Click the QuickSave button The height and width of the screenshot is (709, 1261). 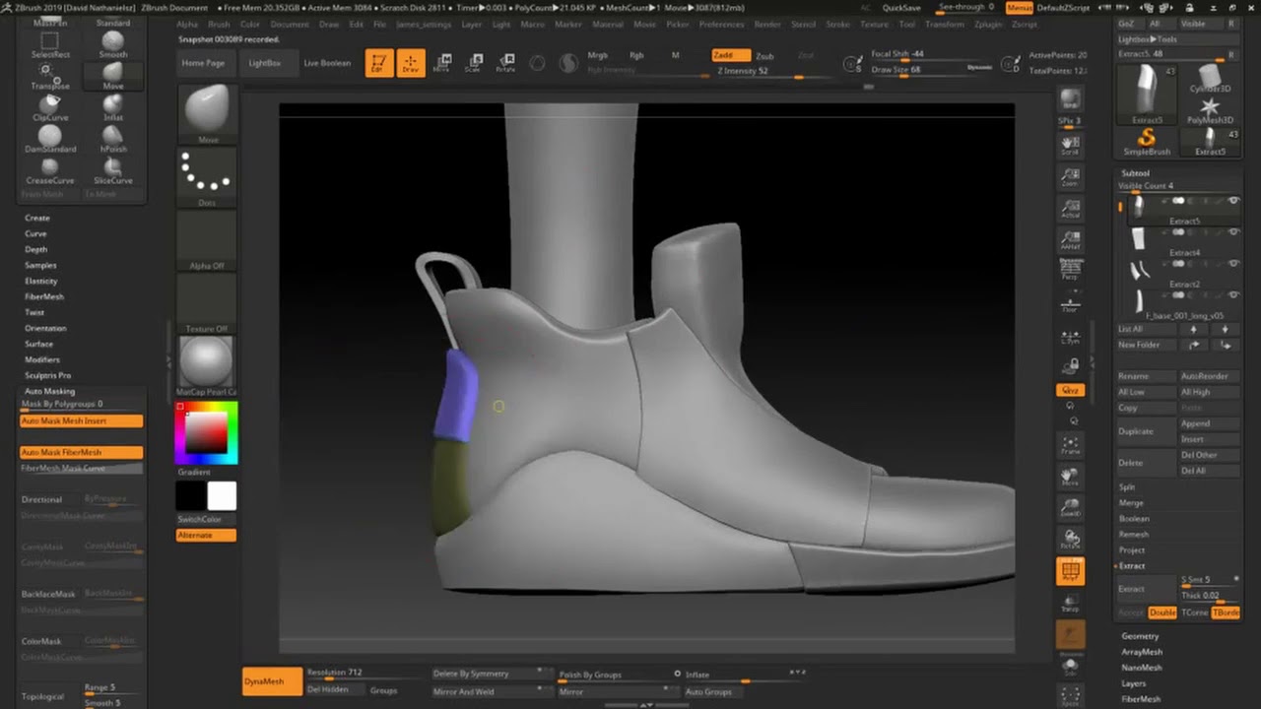(901, 7)
